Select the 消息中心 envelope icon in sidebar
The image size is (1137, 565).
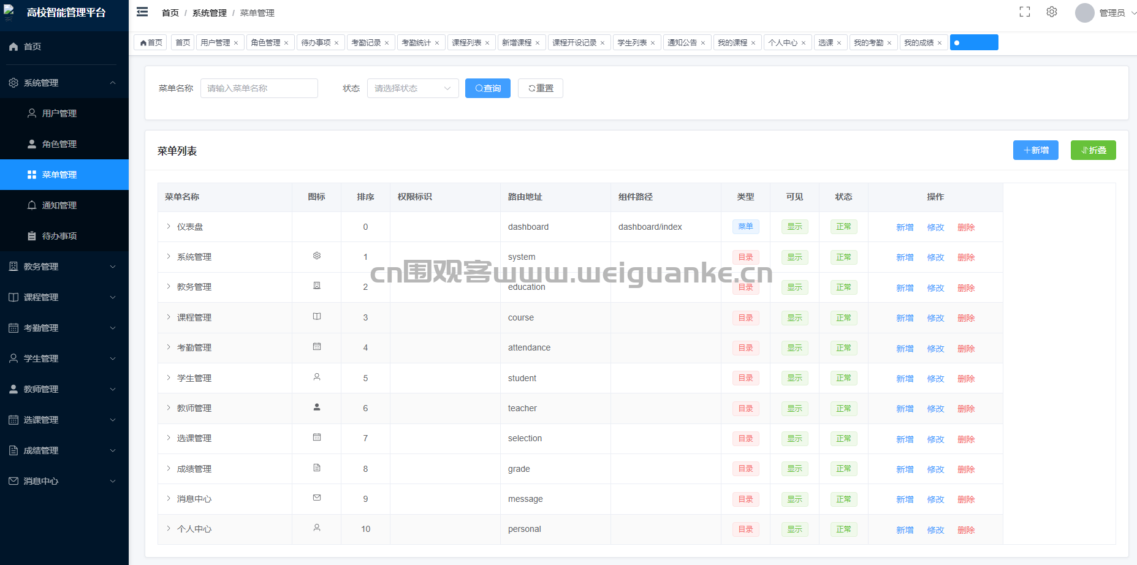pyautogui.click(x=13, y=481)
